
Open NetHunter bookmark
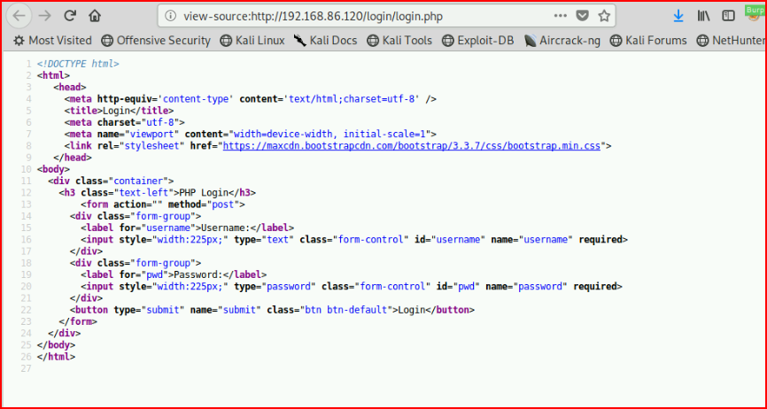pos(732,41)
